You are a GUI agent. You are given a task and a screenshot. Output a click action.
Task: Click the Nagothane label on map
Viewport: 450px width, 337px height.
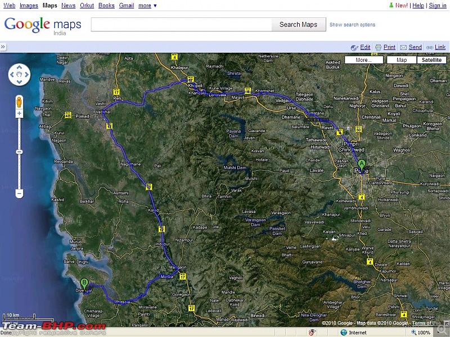pos(130,164)
